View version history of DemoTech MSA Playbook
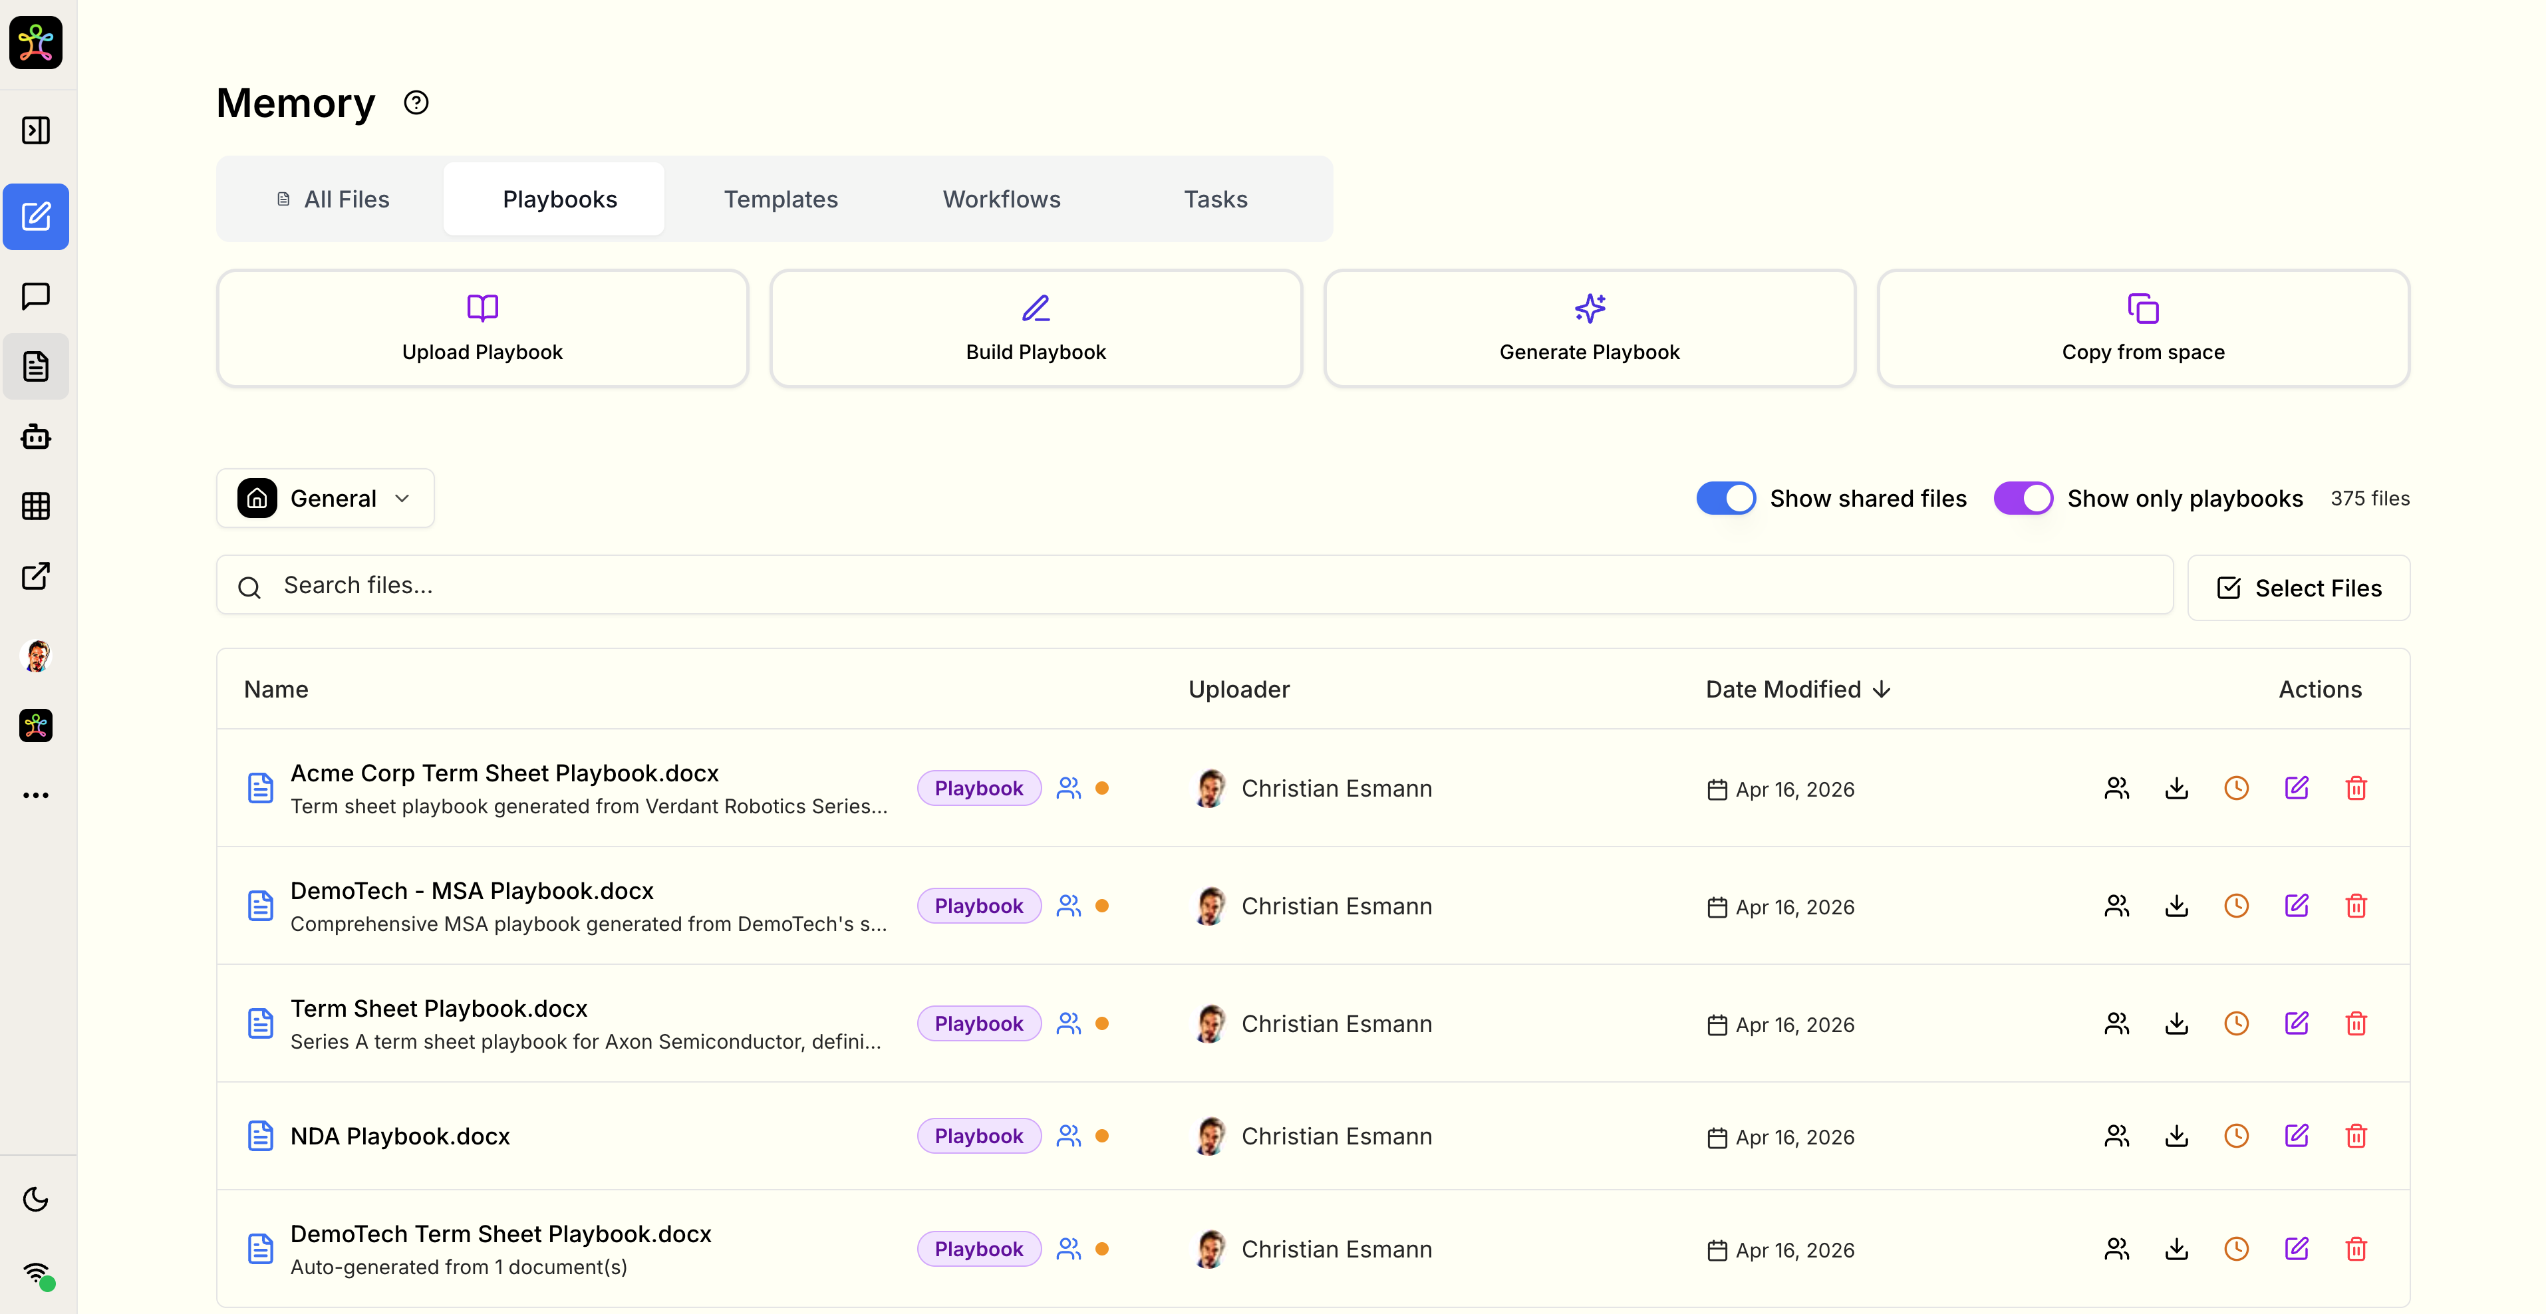 click(x=2237, y=906)
